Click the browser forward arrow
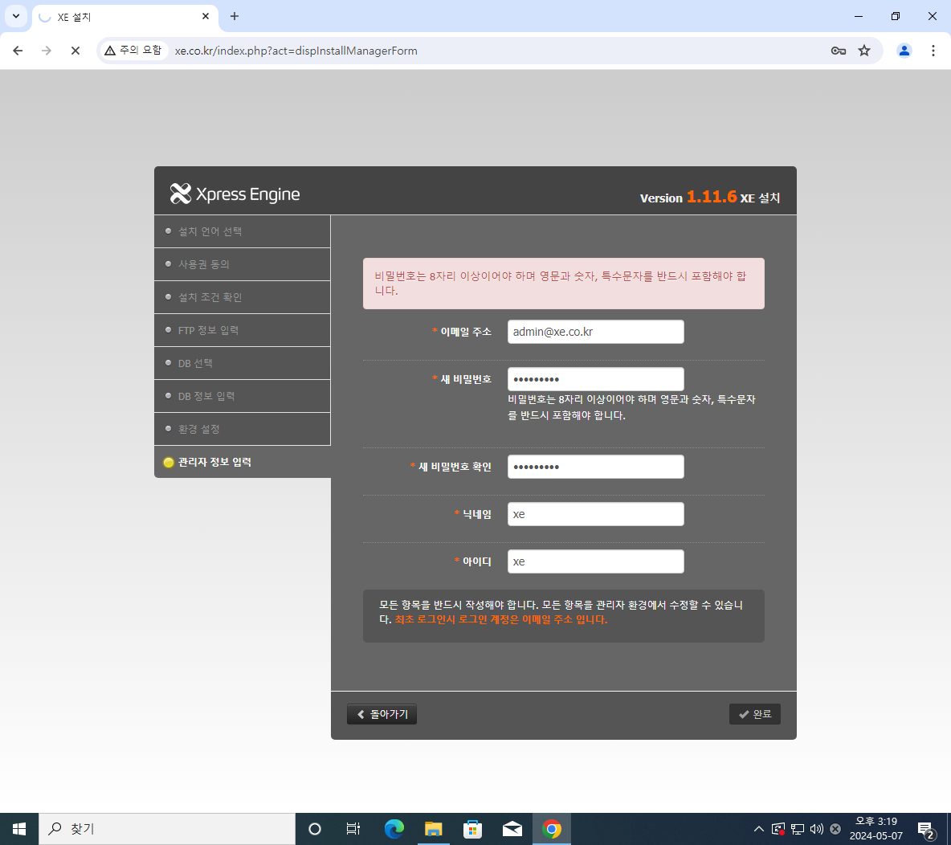The width and height of the screenshot is (951, 845). [x=46, y=51]
